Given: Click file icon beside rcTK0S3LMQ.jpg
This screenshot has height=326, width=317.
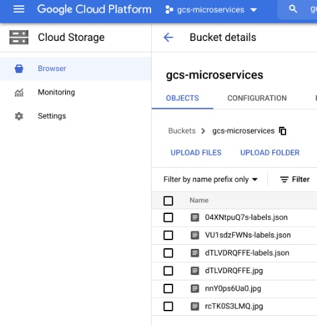Looking at the screenshot, I should (195, 307).
